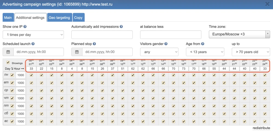Toggle the чт day checkbox
The width and height of the screenshot is (273, 131).
pyautogui.click(x=12, y=98)
